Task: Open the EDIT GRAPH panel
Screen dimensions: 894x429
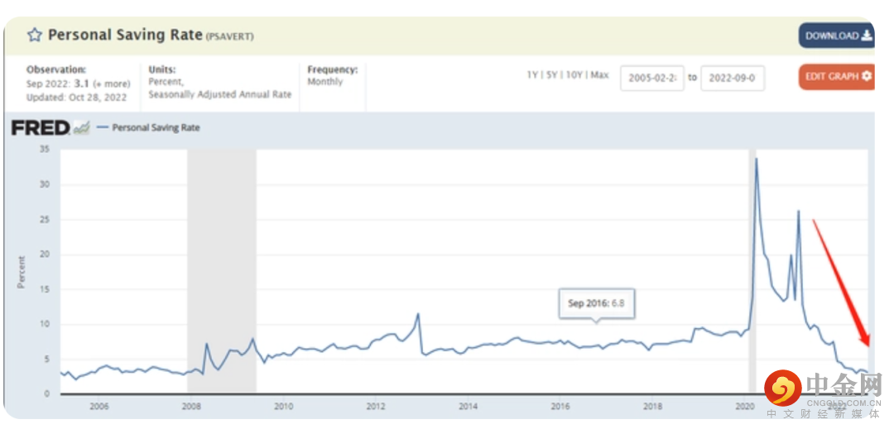Action: point(832,77)
